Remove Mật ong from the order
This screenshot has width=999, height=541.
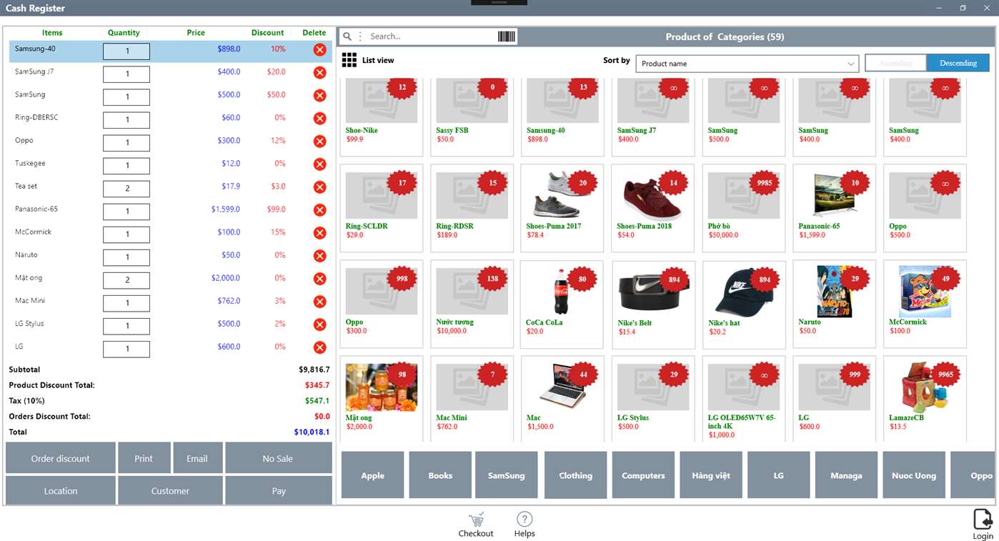[x=319, y=278]
